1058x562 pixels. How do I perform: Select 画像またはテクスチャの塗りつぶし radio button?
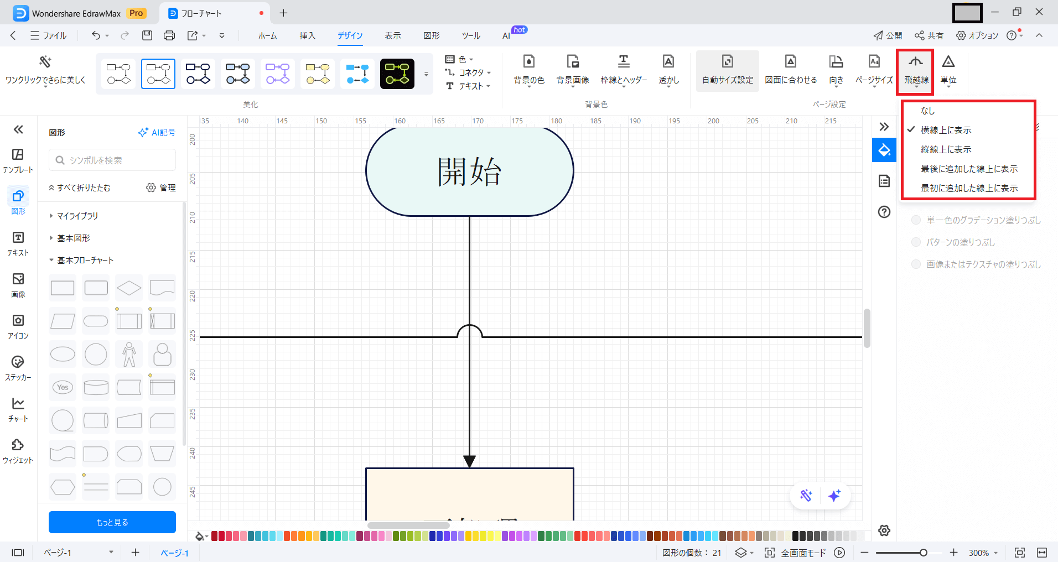pyautogui.click(x=916, y=264)
